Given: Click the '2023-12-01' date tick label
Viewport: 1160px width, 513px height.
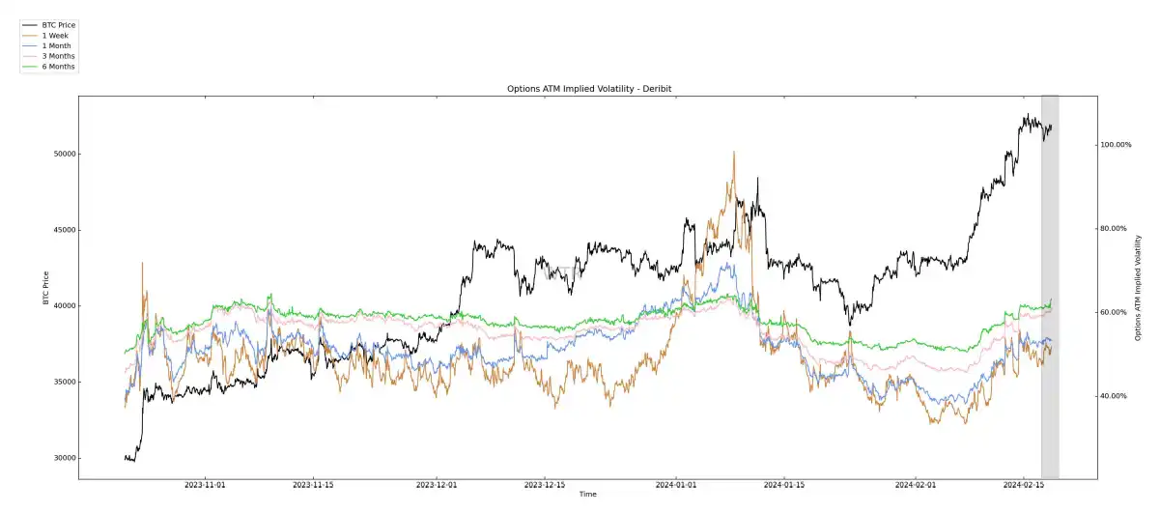Looking at the screenshot, I should pos(439,486).
